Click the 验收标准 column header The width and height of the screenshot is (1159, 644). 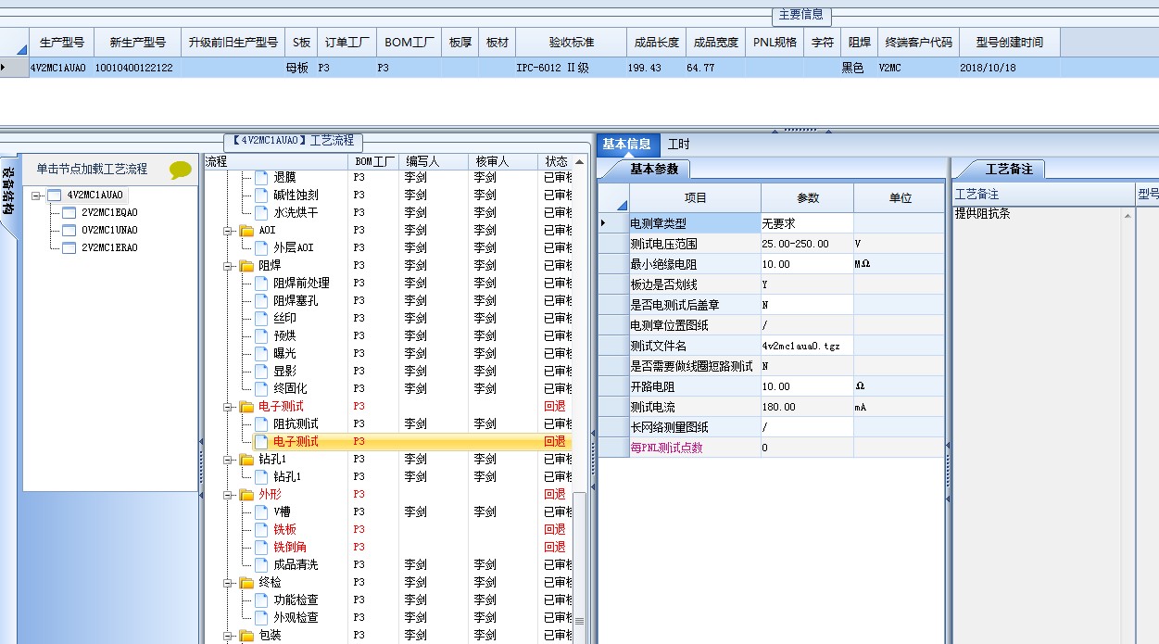(572, 43)
